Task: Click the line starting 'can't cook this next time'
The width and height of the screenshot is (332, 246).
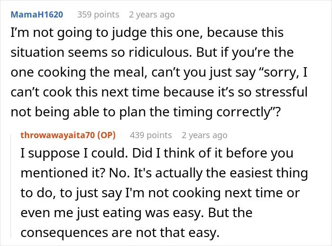Action: pos(159,92)
